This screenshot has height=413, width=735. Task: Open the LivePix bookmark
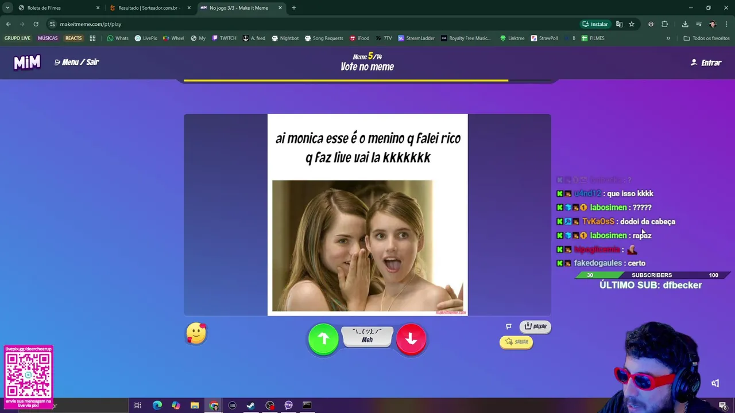pos(146,38)
